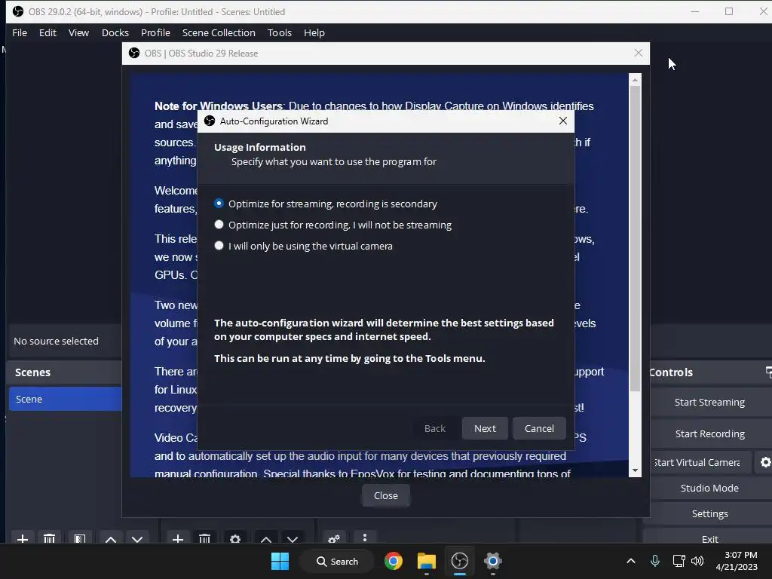
Task: Remove selected source with trash icon
Action: tap(205, 538)
